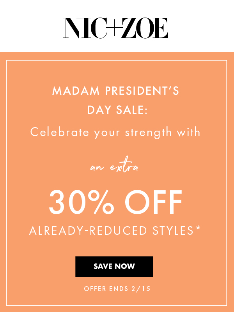Click the word "your" in the tagline
Image resolution: width=234 pixels, height=312 pixels.
[107, 132]
